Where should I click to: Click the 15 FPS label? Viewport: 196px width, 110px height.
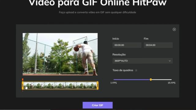click(171, 83)
